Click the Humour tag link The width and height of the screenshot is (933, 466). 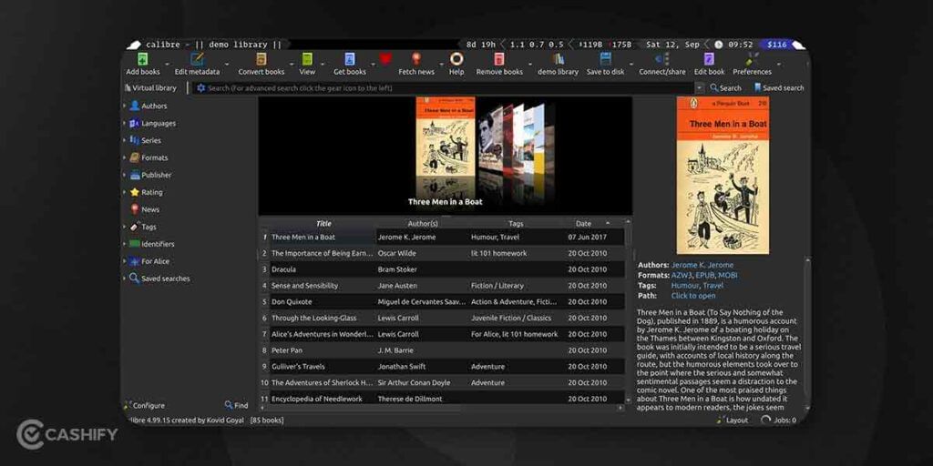(x=685, y=285)
